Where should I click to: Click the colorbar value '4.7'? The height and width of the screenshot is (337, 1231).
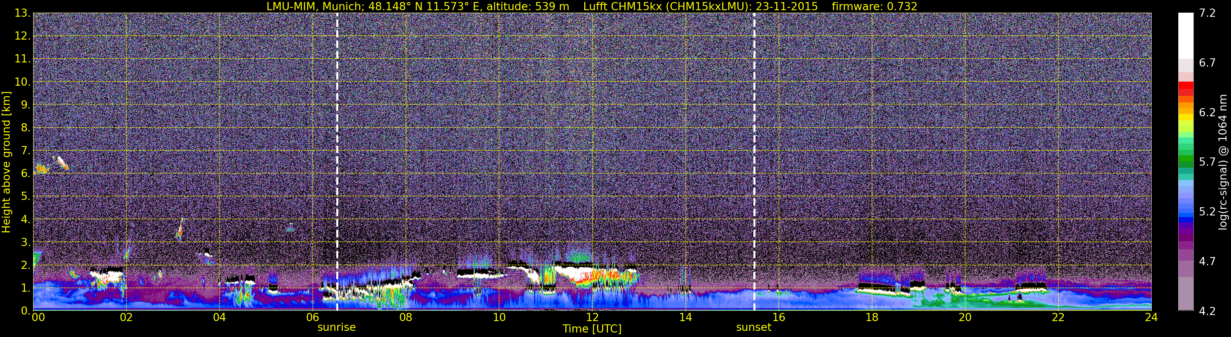(1207, 261)
